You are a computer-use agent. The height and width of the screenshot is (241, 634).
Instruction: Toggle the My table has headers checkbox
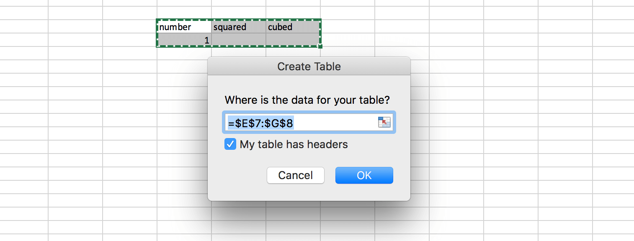pyautogui.click(x=230, y=144)
